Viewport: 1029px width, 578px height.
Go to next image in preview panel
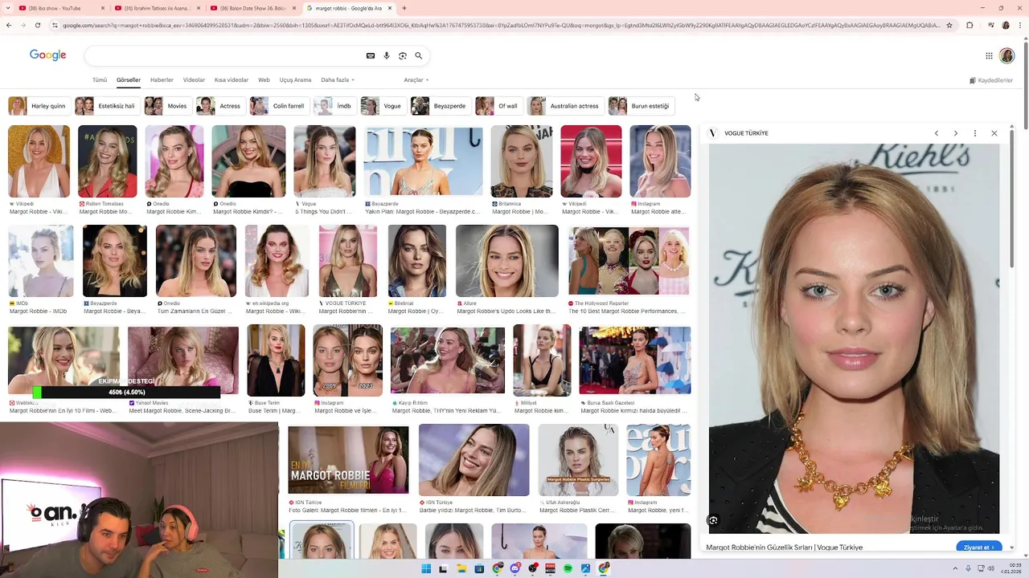click(956, 133)
